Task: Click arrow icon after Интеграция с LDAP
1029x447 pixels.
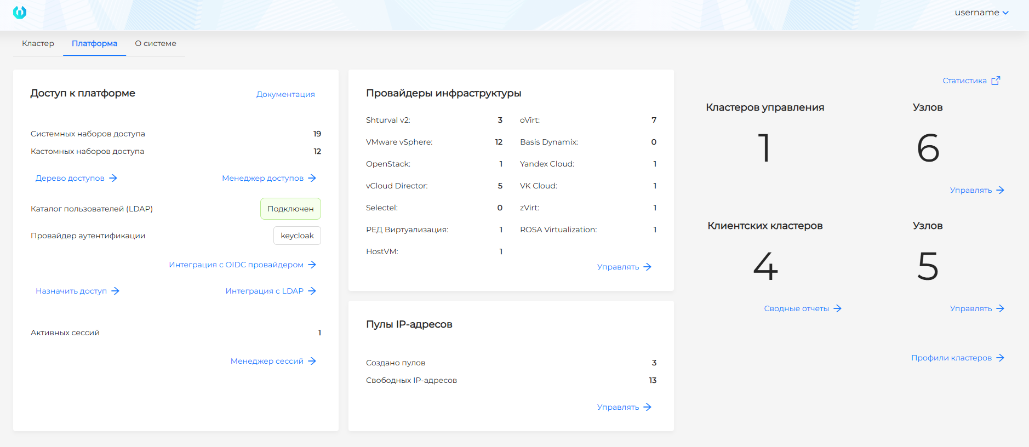Action: pos(312,291)
